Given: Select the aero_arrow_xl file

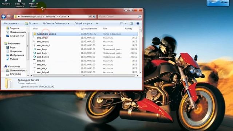Looking at the screenshot, I should 85,45.
